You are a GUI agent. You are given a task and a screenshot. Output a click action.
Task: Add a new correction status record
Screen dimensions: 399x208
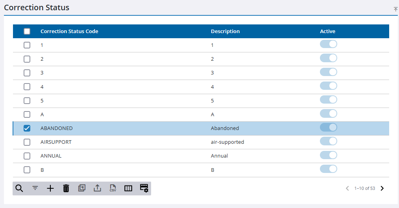point(50,188)
